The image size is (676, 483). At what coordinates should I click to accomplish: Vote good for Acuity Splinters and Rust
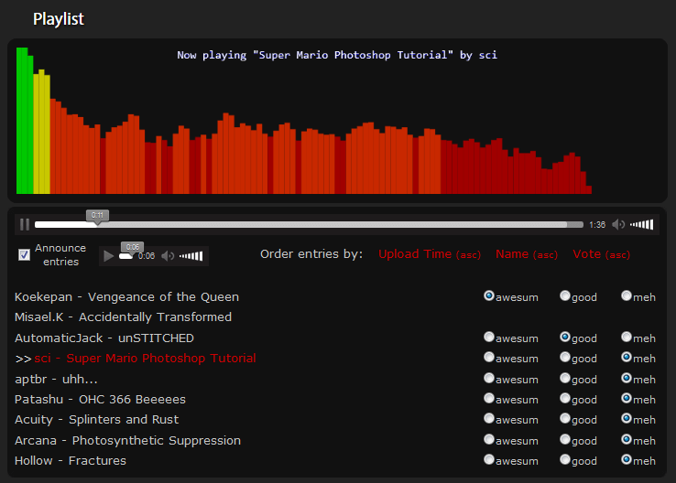(x=565, y=418)
